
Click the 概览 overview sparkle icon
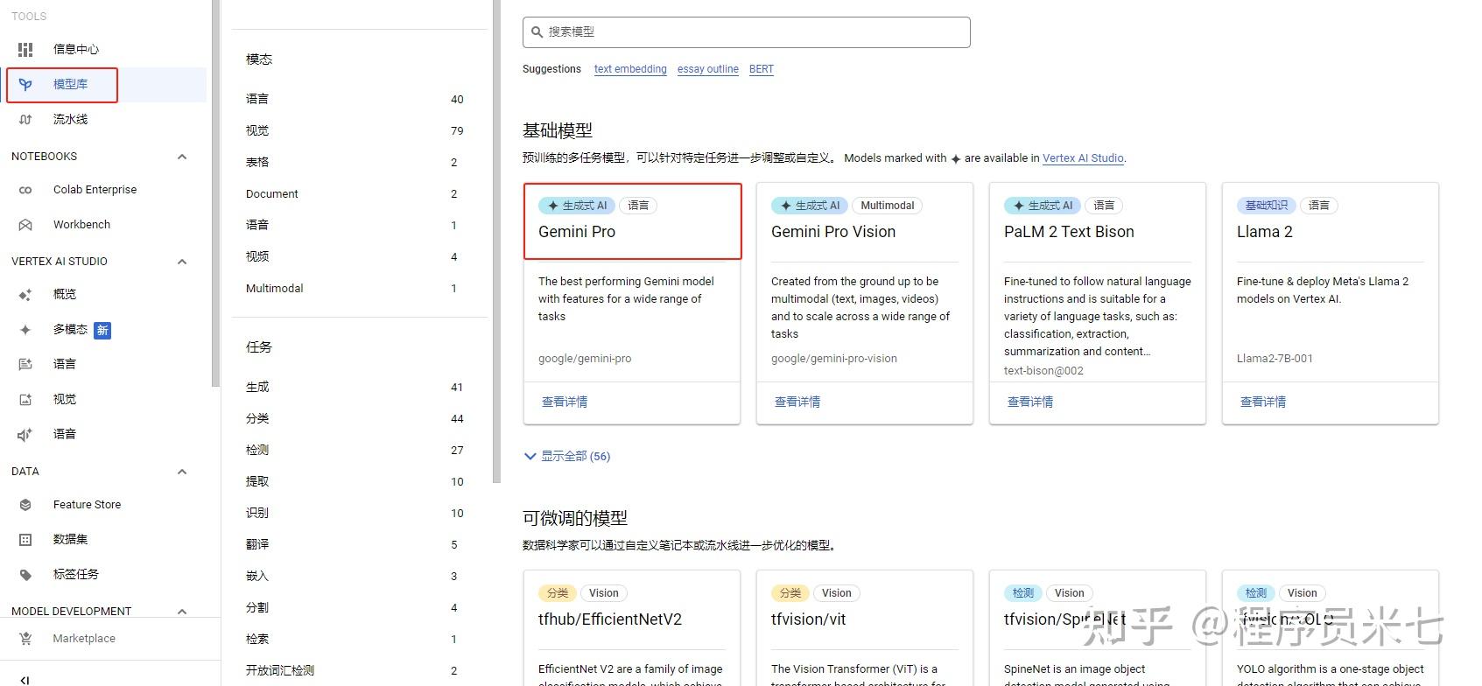25,295
